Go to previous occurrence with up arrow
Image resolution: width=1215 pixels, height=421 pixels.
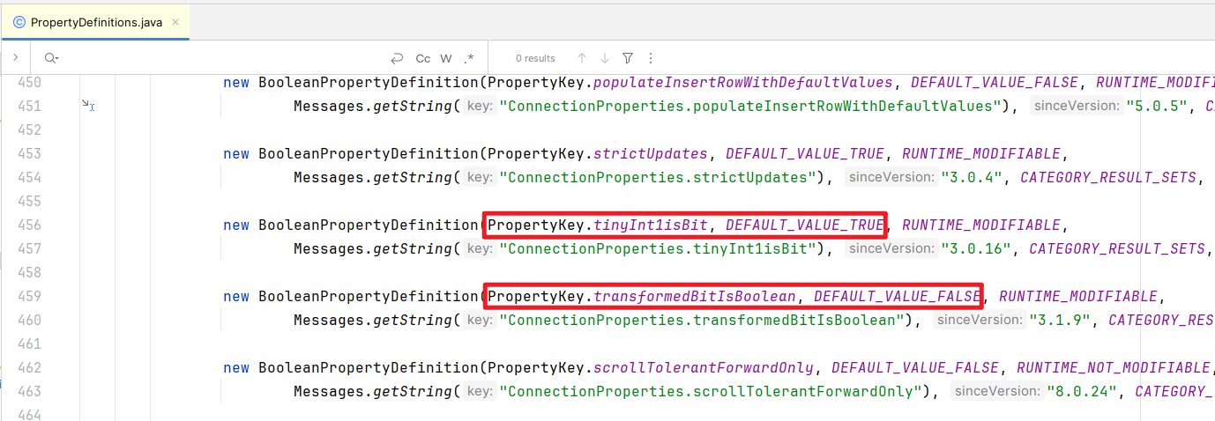[x=582, y=58]
